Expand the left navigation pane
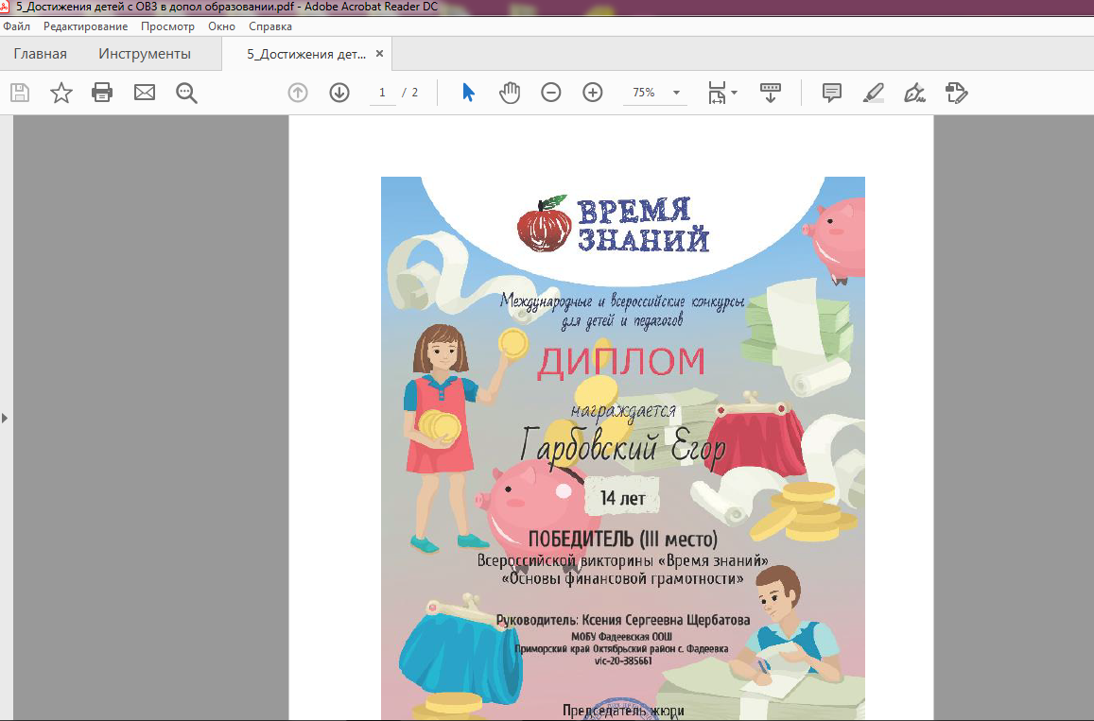Screen dimensions: 1094x721 click(5, 419)
